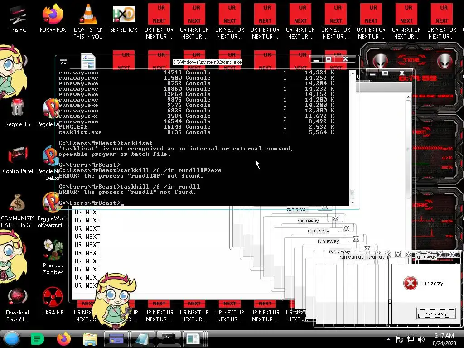Open the green Spotify-style taskbar icon
Image resolution: width=464 pixels, height=348 pixels.
pos(37,339)
